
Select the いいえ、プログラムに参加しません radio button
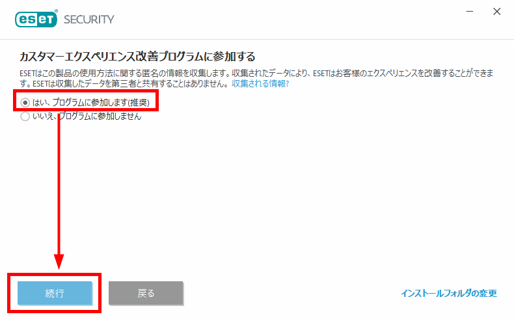(25, 117)
